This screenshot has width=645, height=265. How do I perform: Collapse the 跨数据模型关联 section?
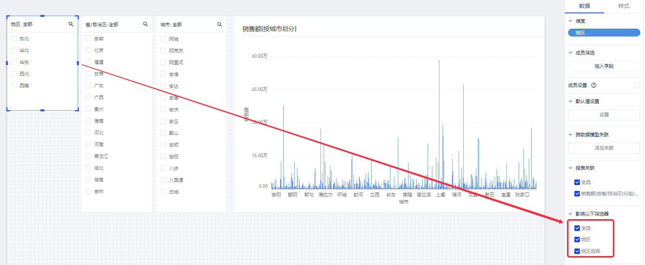click(570, 135)
